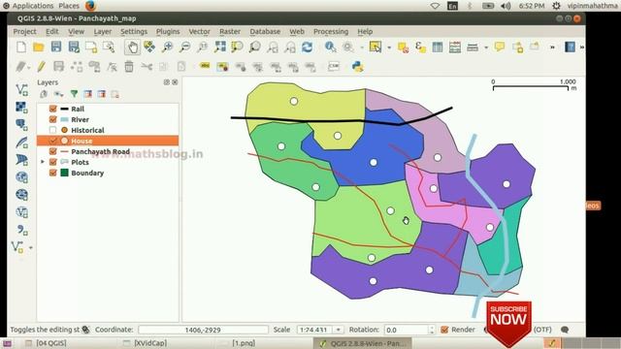Select the Identify Features tool
The image size is (621, 349).
point(330,48)
